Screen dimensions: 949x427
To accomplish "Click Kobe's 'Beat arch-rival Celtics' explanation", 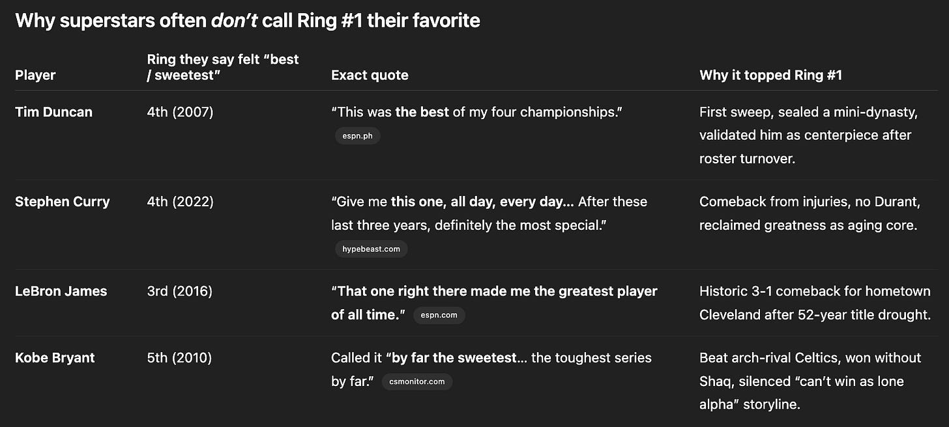I will (810, 381).
